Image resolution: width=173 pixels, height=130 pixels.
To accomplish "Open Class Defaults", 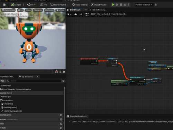I will click(99, 5).
